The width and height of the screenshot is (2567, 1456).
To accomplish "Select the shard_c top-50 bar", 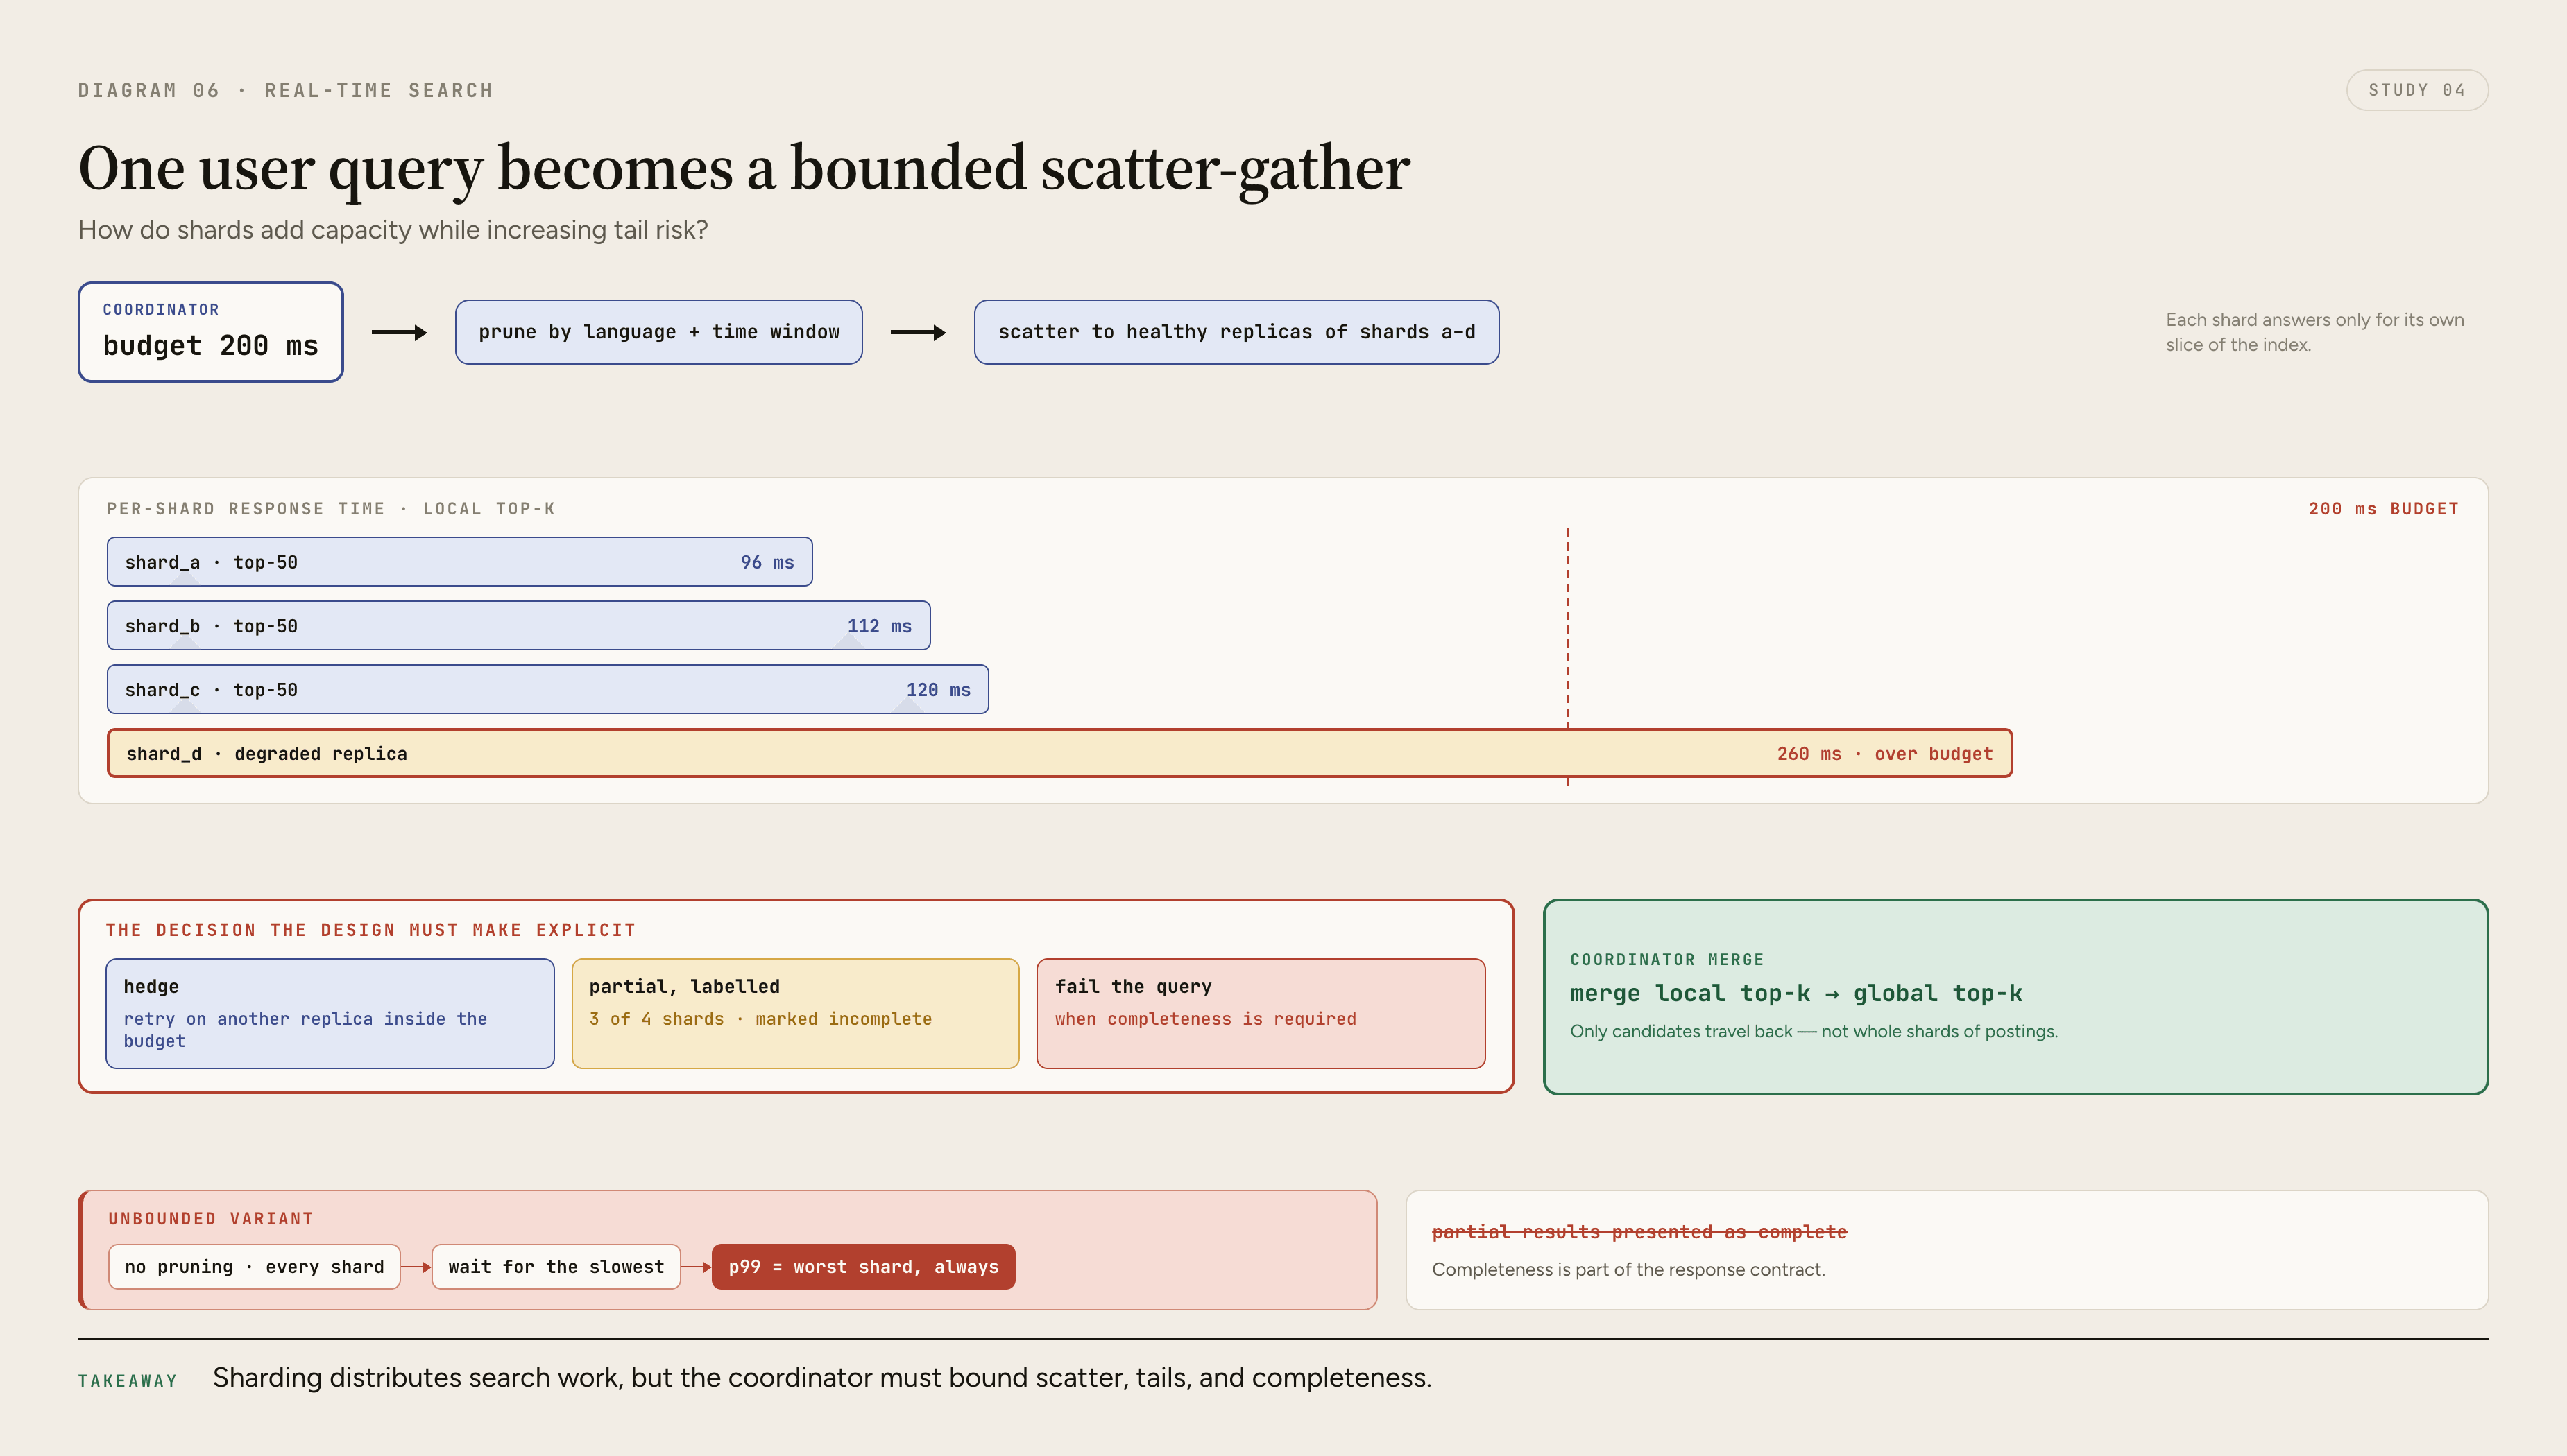I will coord(547,690).
